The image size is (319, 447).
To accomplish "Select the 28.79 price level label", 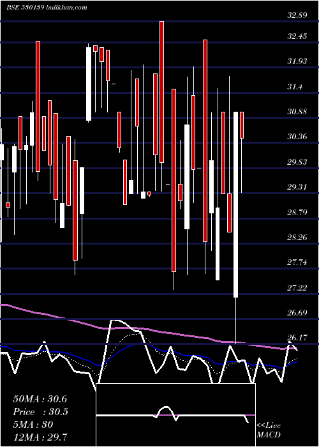I will point(297,213).
